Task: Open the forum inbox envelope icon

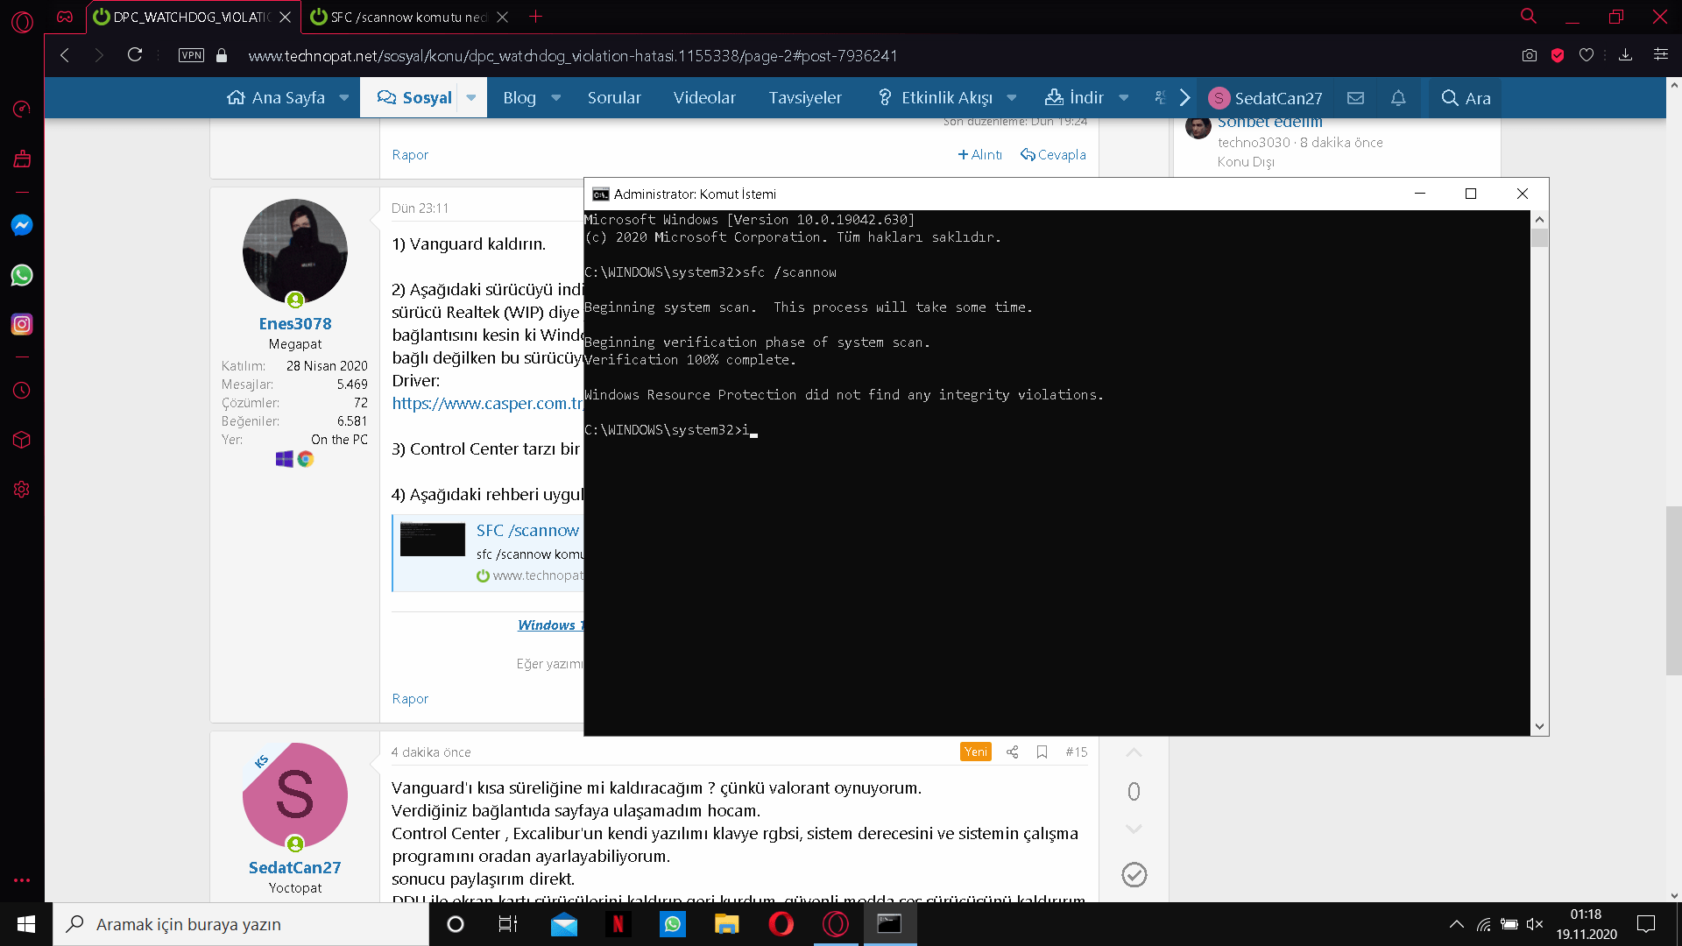Action: [1355, 98]
